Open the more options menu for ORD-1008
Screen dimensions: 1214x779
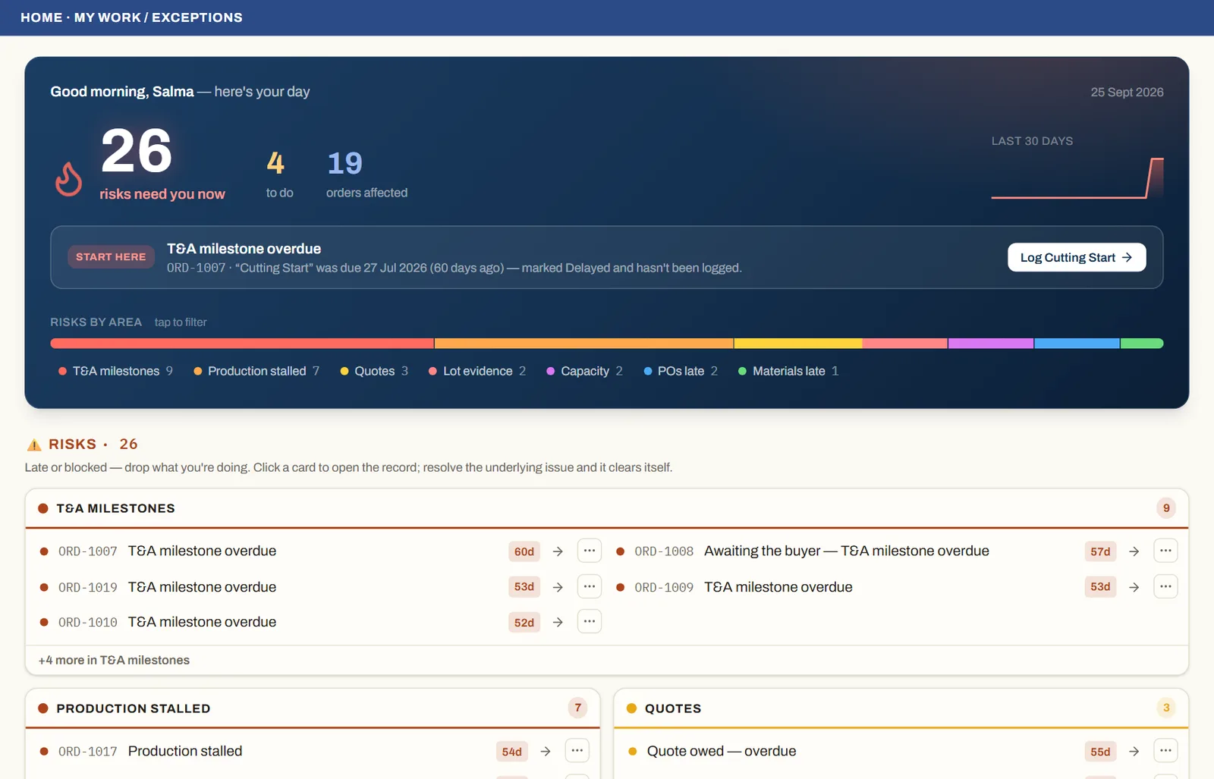point(1165,551)
